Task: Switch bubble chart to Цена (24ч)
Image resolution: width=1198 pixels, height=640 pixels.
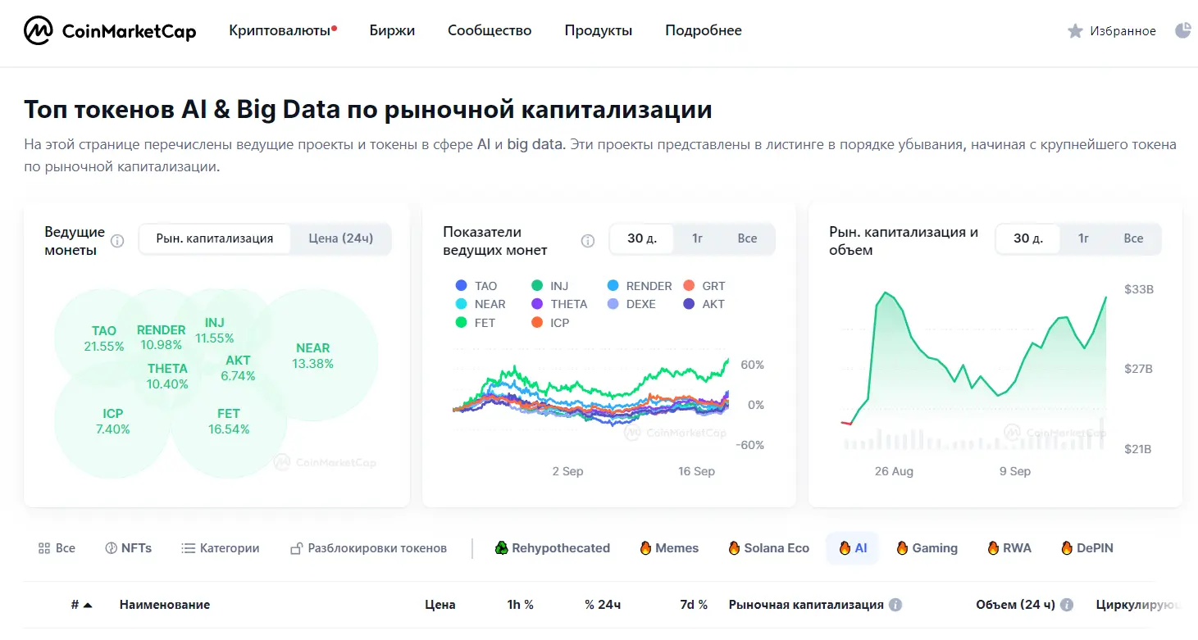Action: coord(341,238)
